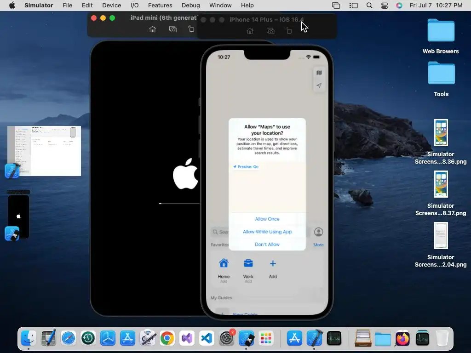Rotate the iPad mini simulator
Viewport: 471px width, 353px height.
tap(191, 29)
